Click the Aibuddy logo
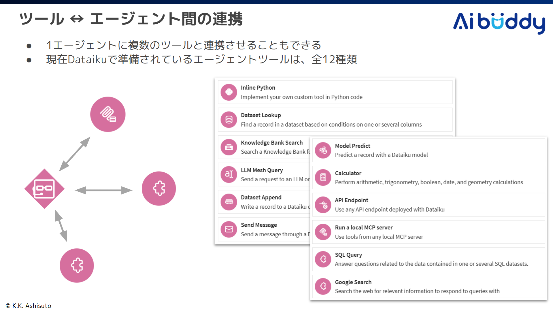Image resolution: width=553 pixels, height=311 pixels. (499, 22)
